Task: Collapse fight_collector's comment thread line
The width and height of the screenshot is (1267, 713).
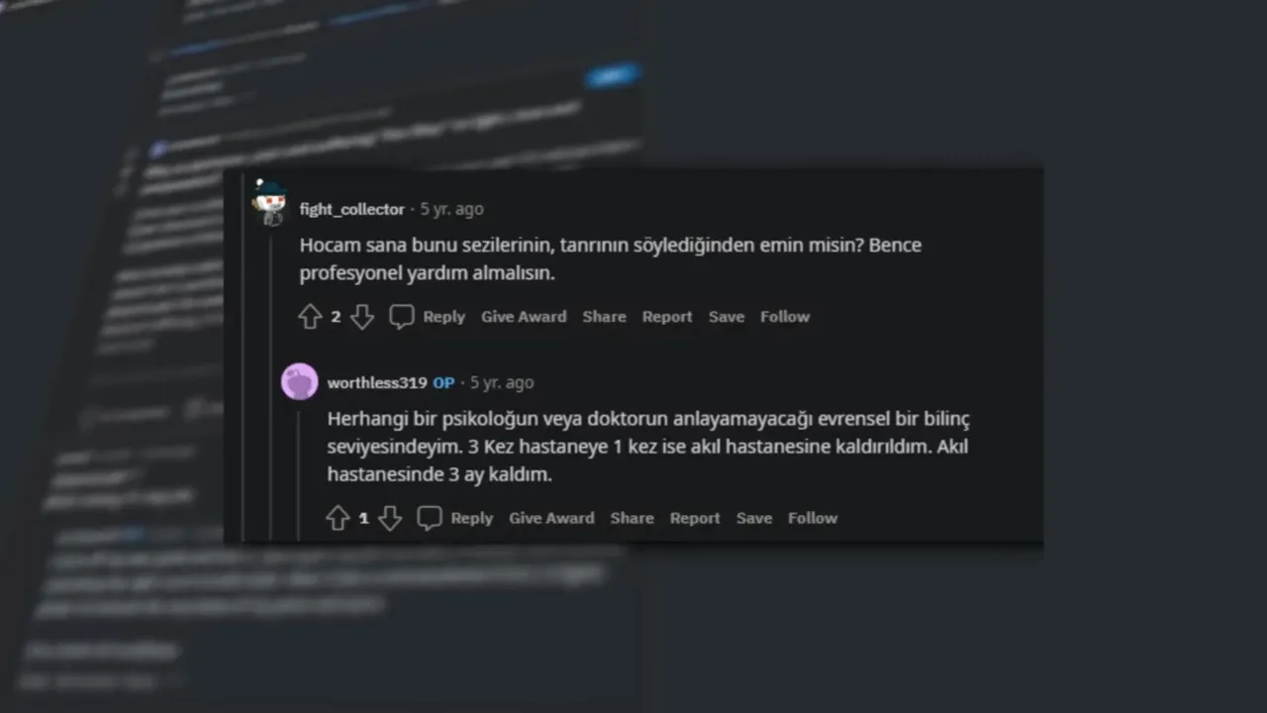Action: [272, 386]
